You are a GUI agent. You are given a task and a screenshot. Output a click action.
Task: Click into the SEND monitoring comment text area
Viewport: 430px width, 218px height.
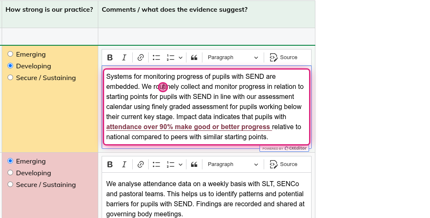(x=207, y=107)
